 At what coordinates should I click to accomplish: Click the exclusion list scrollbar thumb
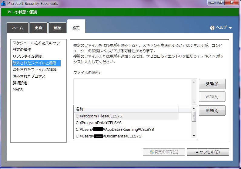click(x=194, y=116)
